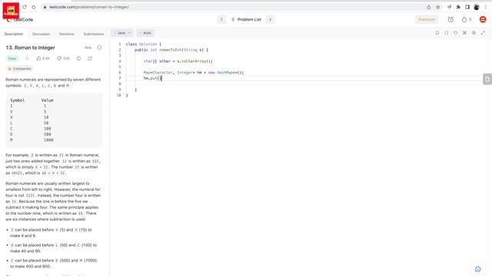Click code line 6 declaring the HashMap

(193, 72)
